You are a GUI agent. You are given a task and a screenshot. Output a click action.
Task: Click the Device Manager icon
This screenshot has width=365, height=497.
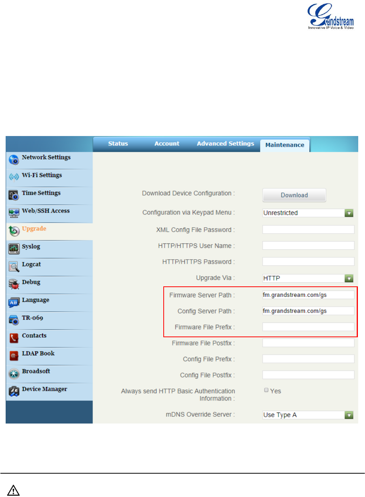(x=14, y=391)
